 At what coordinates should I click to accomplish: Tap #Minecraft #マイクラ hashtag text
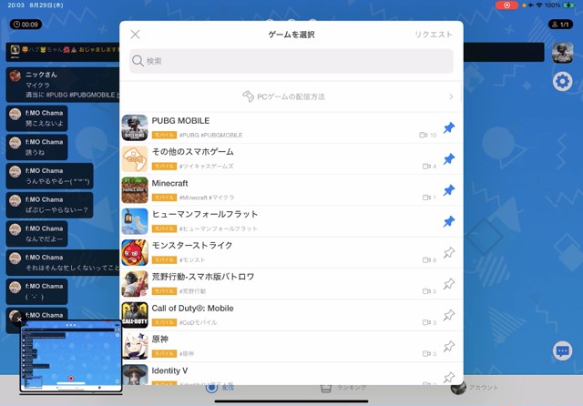(x=207, y=198)
